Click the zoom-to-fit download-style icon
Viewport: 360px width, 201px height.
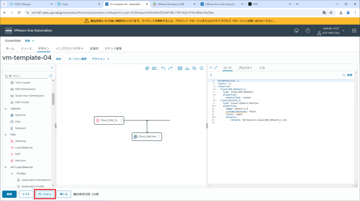pos(187,68)
